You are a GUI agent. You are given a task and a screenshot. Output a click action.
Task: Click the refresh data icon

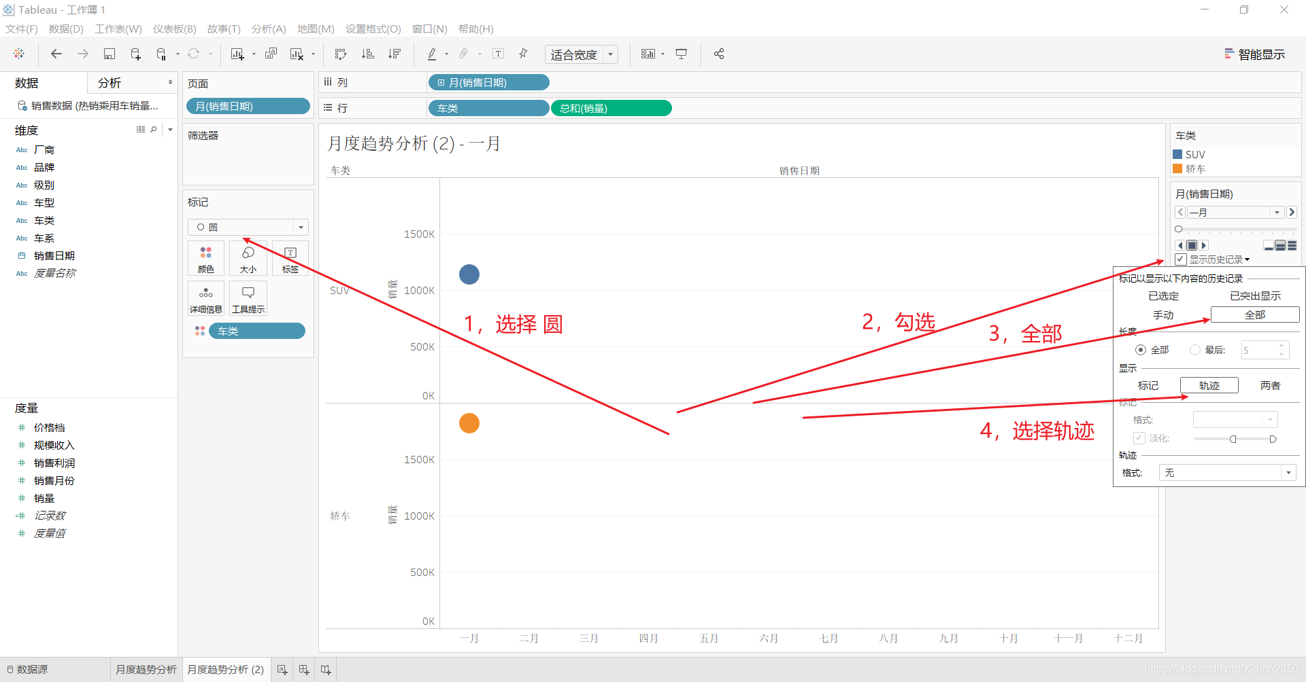click(x=194, y=54)
